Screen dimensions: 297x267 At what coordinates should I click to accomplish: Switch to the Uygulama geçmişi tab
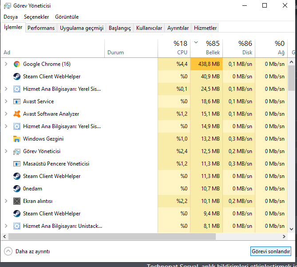(x=82, y=28)
